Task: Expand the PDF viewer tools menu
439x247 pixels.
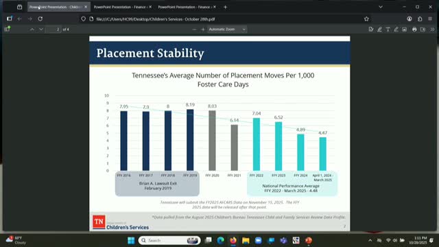Action: pyautogui.click(x=432, y=29)
